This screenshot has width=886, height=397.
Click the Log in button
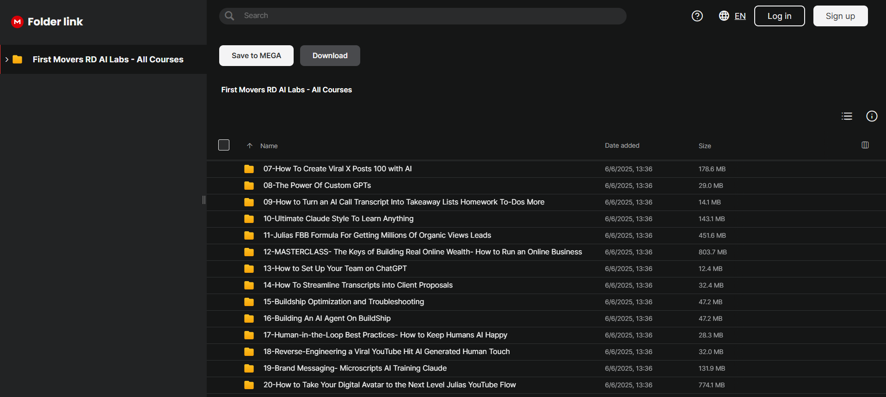coord(780,16)
